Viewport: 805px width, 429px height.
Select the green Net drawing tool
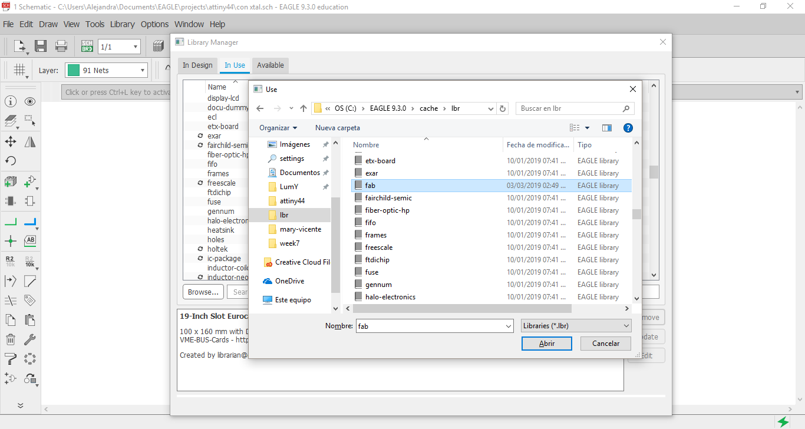(11, 222)
